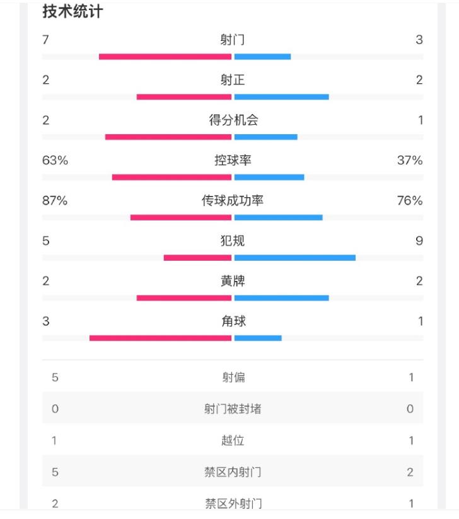
Task: Click the 射门被封堵 row
Action: coord(233,408)
